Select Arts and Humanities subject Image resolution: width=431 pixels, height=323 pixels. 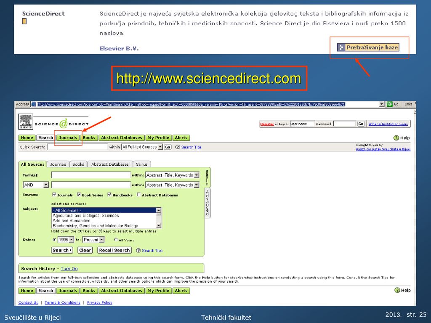[x=104, y=220]
